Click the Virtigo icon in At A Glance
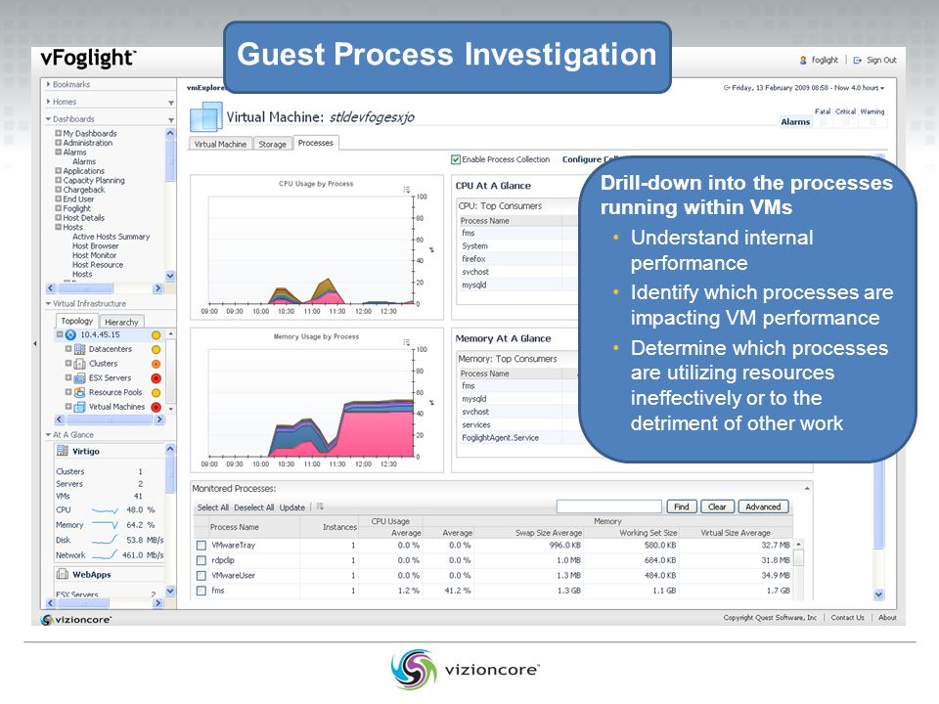Viewport: 939px width, 704px height. (63, 451)
